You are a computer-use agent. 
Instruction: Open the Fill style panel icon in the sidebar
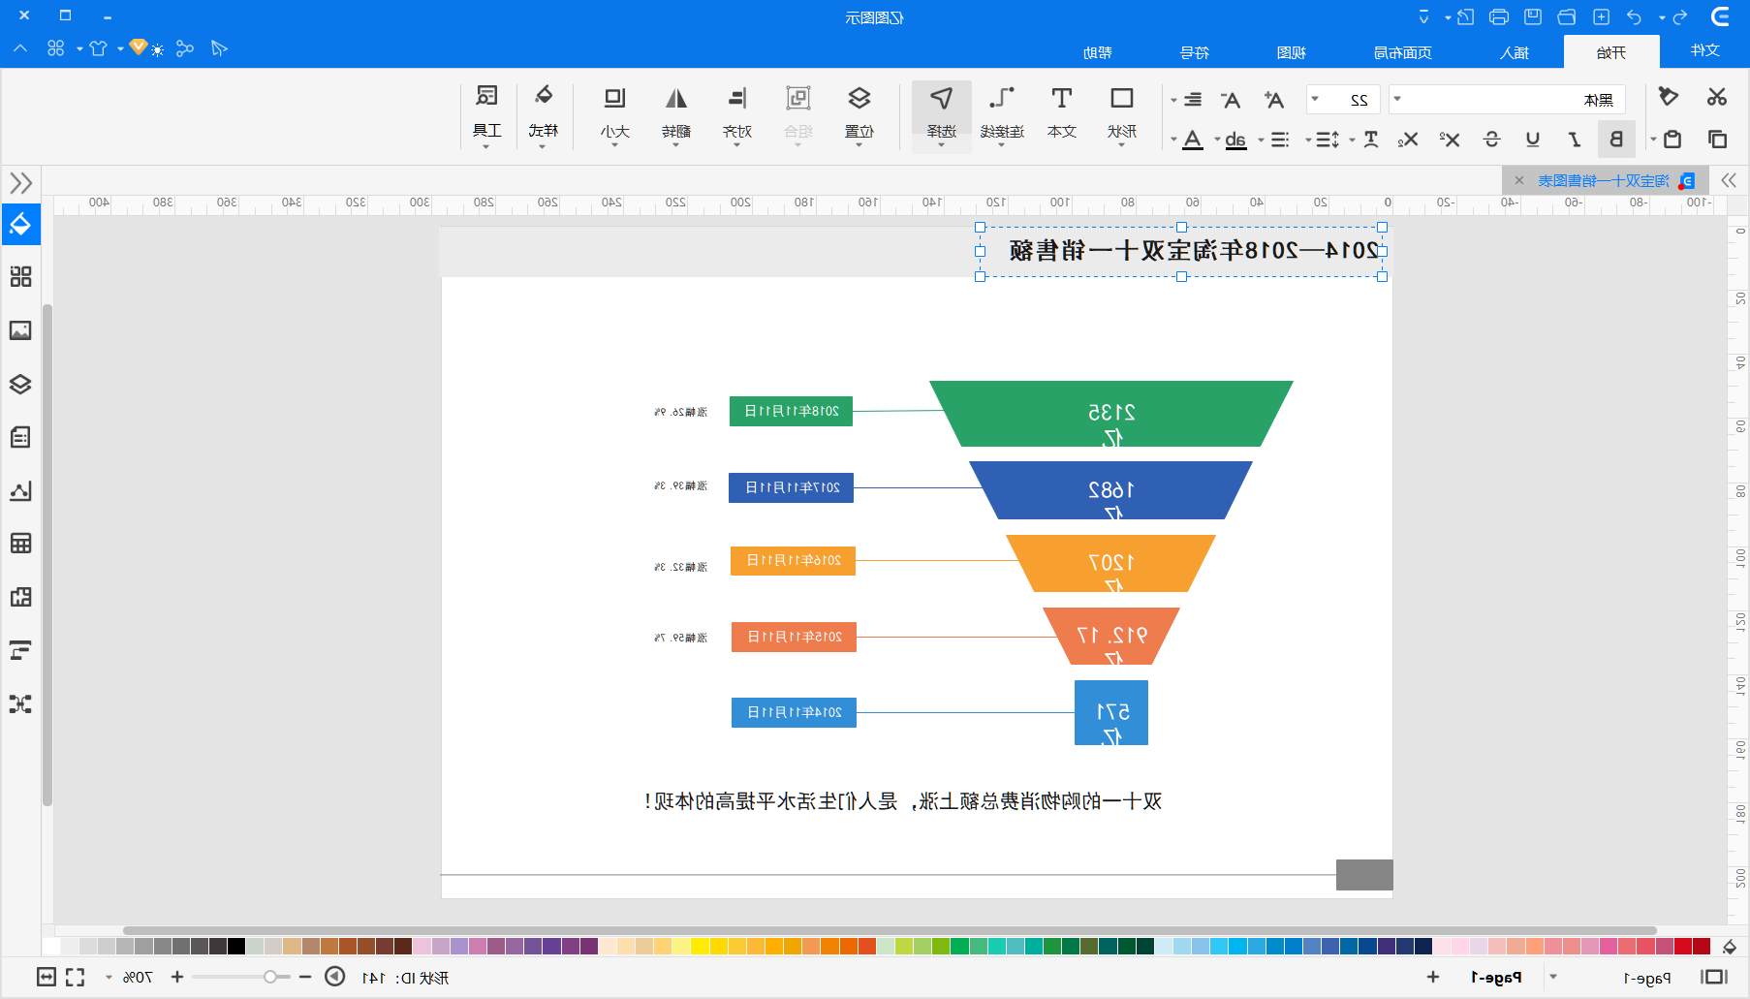pyautogui.click(x=20, y=224)
